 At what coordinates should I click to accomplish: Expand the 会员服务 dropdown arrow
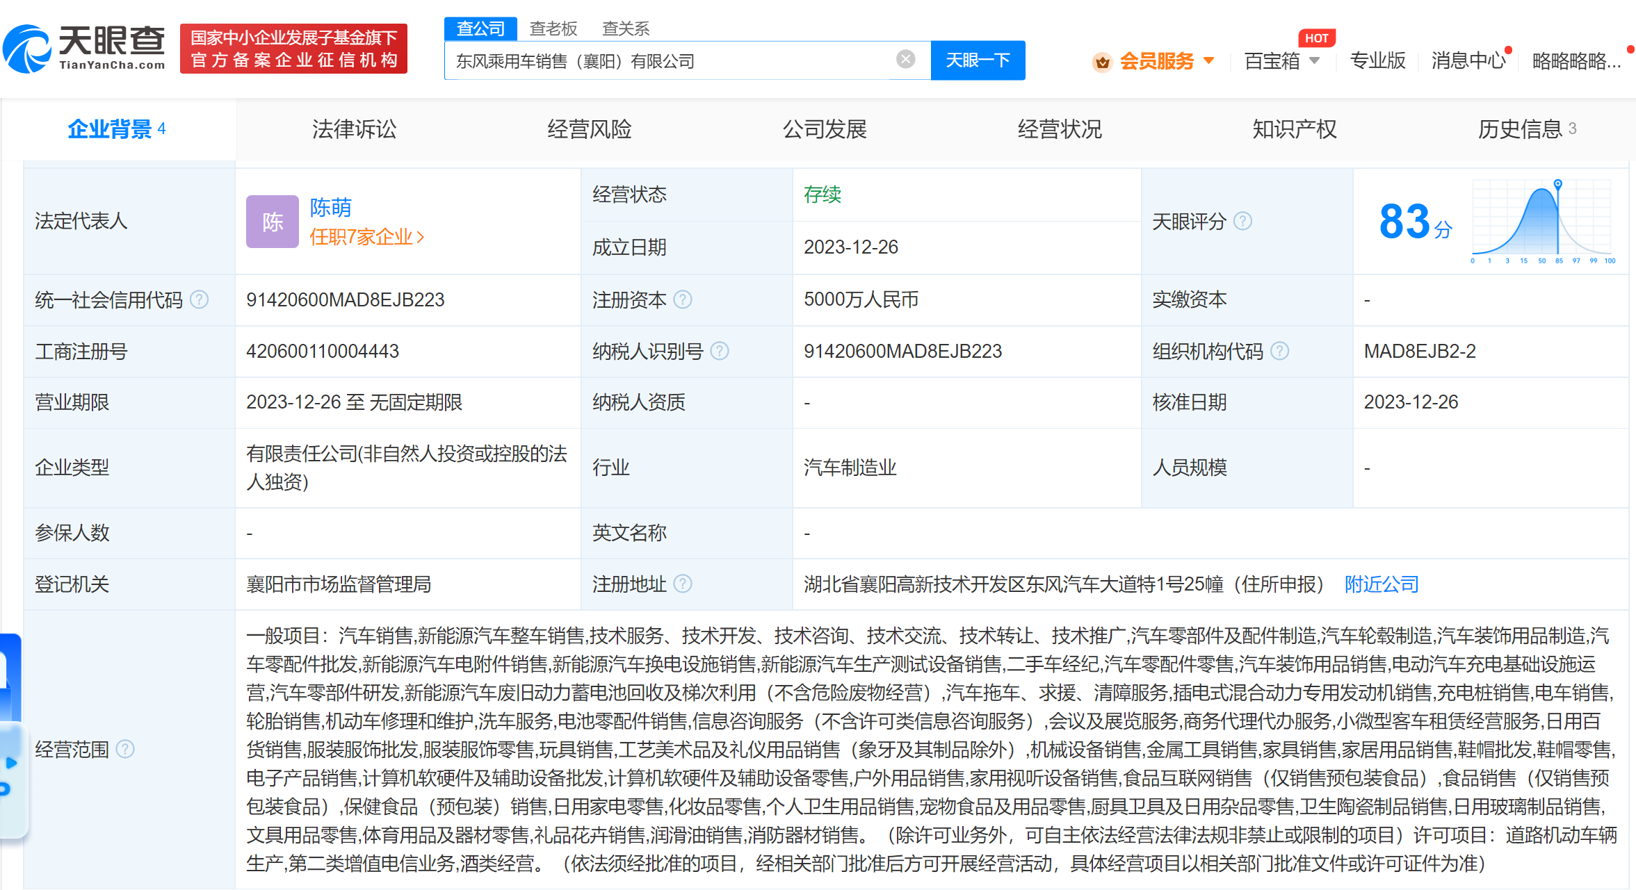point(1209,61)
